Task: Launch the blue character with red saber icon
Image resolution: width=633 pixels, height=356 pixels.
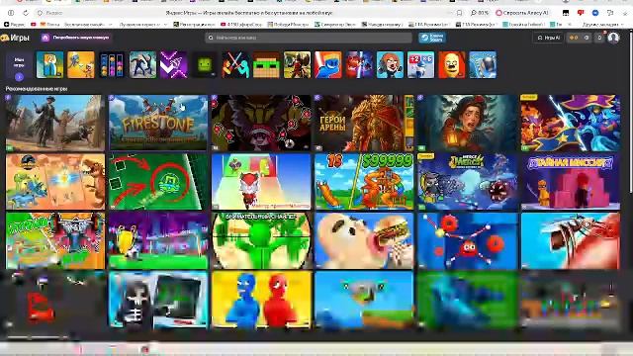Action: tap(328, 64)
